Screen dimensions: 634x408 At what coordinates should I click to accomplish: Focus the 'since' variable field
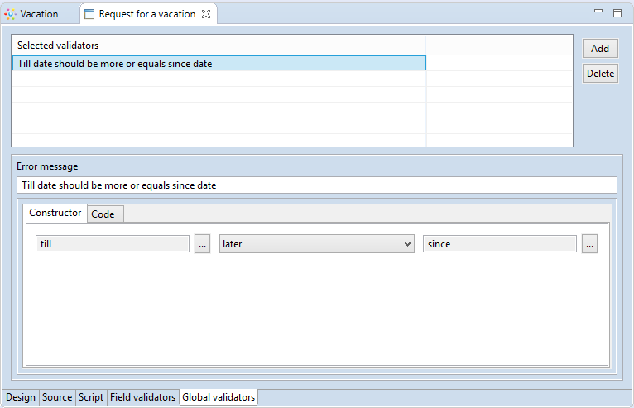point(499,244)
